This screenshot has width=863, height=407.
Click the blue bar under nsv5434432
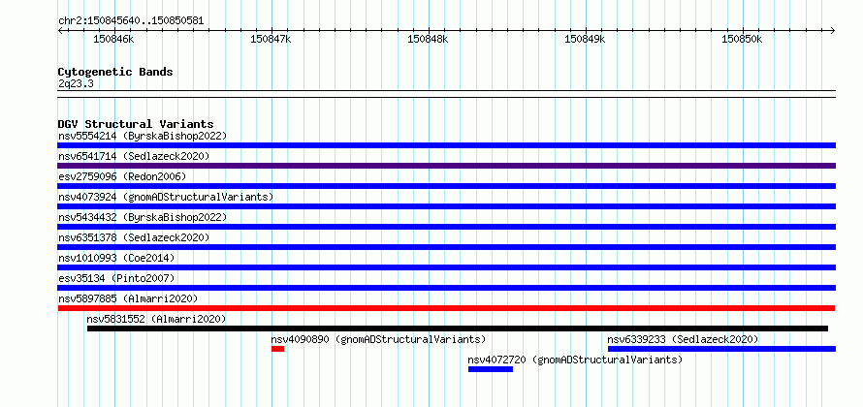pyautogui.click(x=446, y=227)
